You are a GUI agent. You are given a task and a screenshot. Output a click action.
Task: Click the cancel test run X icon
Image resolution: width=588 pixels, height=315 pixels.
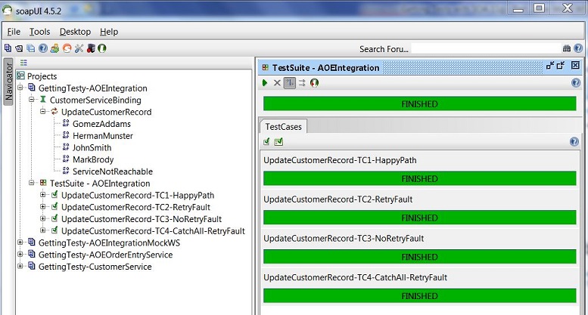tap(277, 82)
